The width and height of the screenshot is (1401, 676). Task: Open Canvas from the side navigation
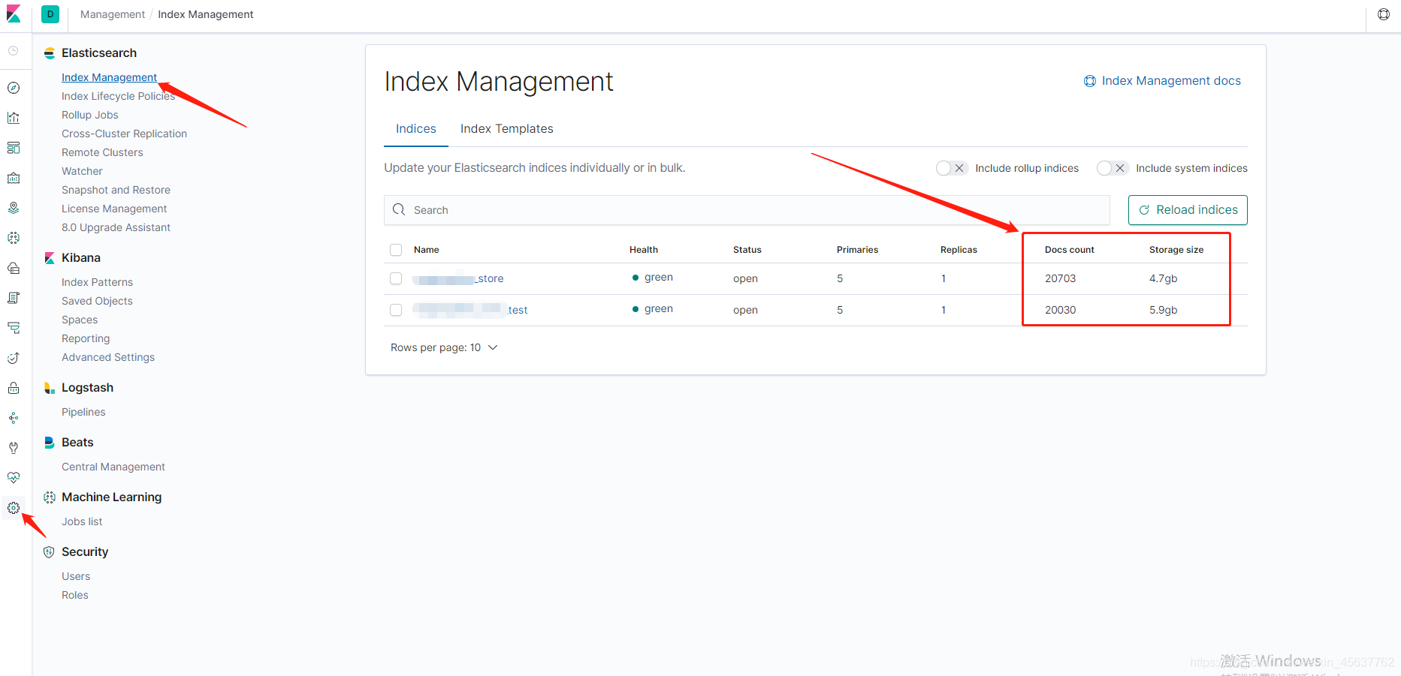(x=14, y=178)
